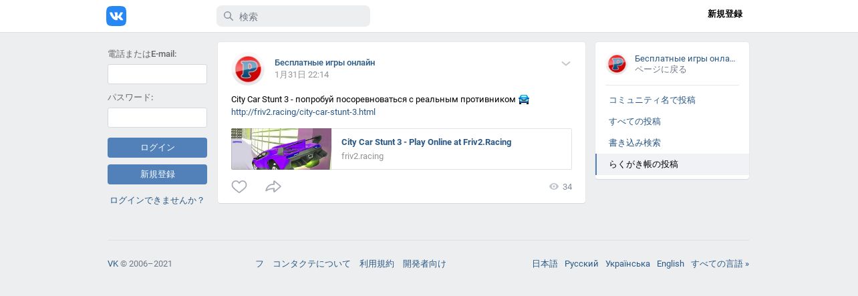
Task: Focus the 電話またはE-mail input field
Action: pos(157,74)
